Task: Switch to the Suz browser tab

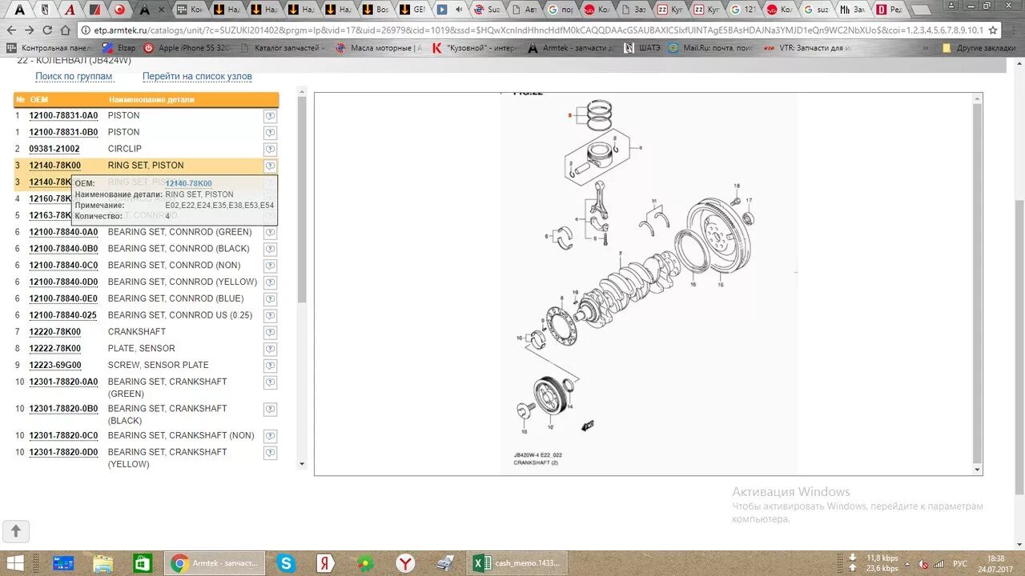Action: pyautogui.click(x=488, y=10)
